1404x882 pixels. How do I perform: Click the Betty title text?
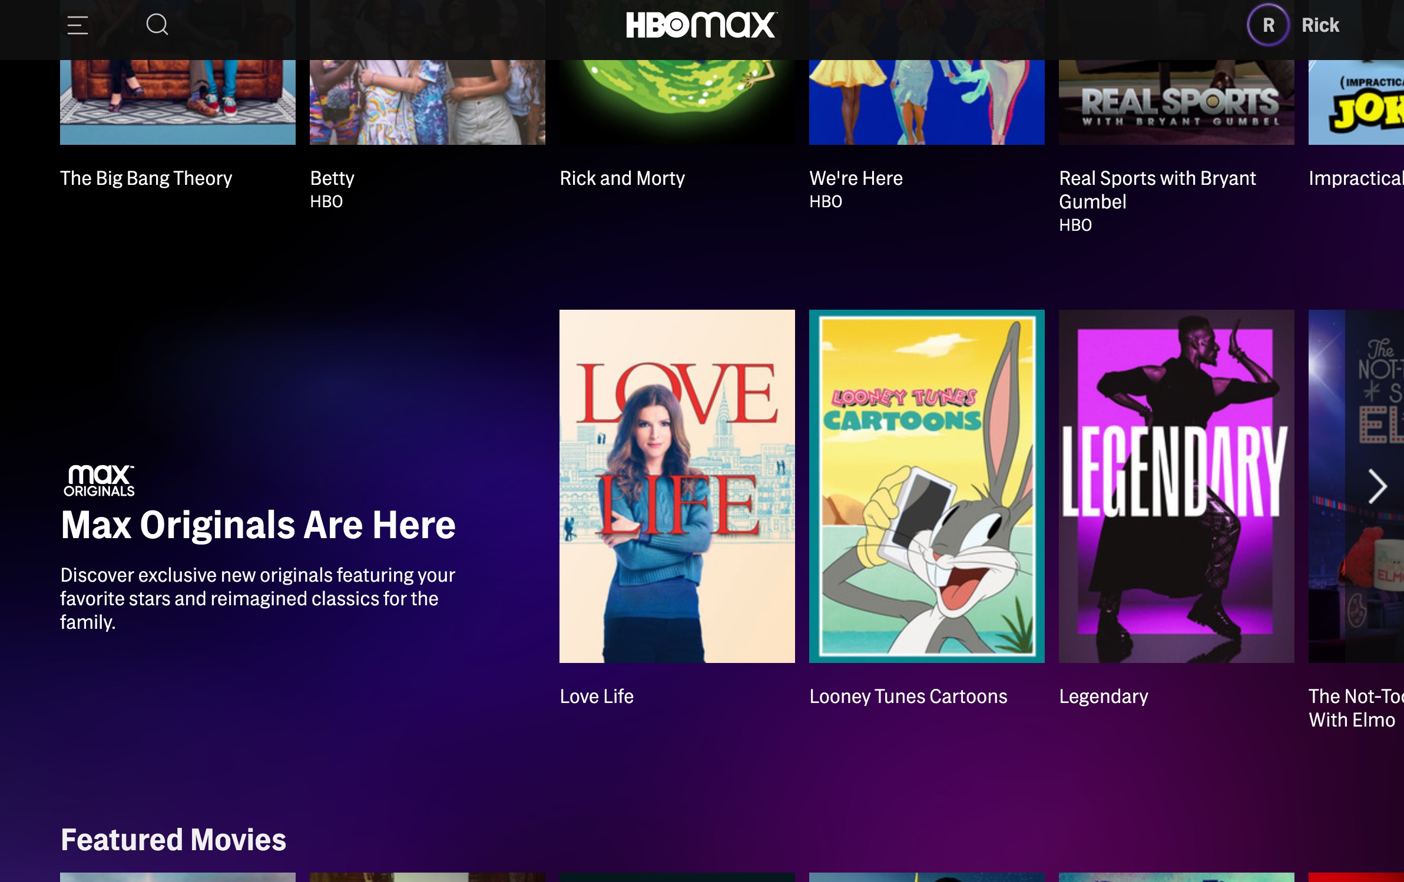click(332, 178)
